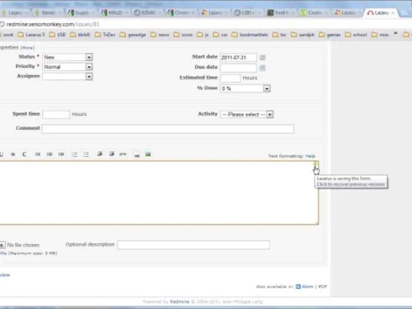Image resolution: width=412 pixels, height=309 pixels.
Task: Apply strikethrough formatting in editor toolbar
Action: (13, 154)
